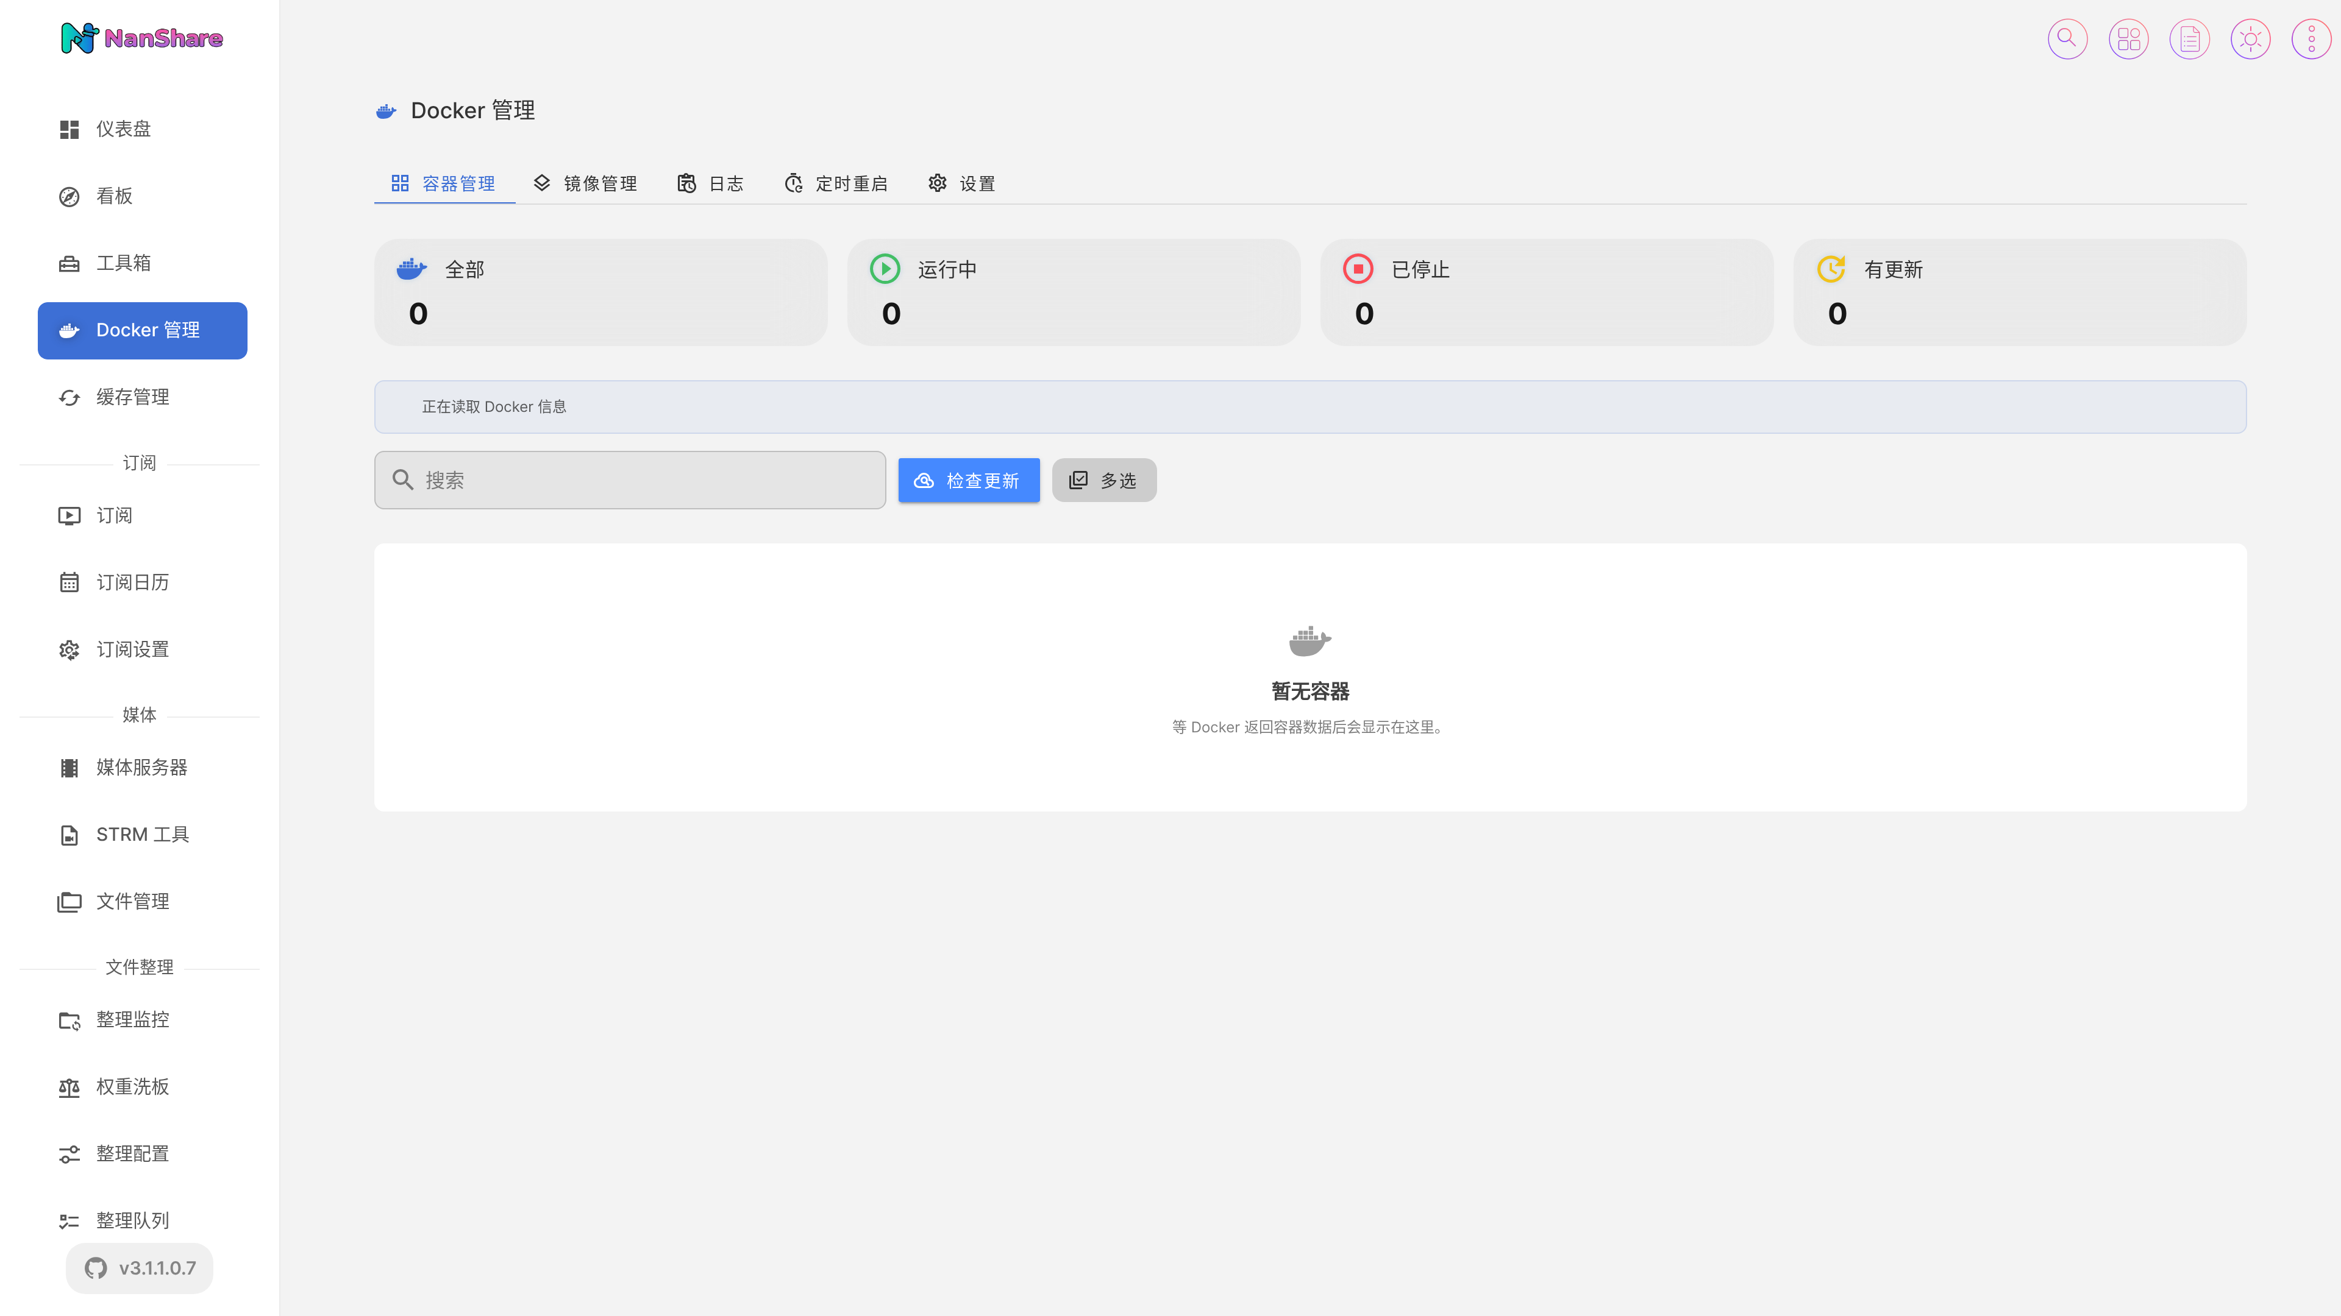Click the v3.1.1.0.7 GitHub version badge

pyautogui.click(x=139, y=1268)
